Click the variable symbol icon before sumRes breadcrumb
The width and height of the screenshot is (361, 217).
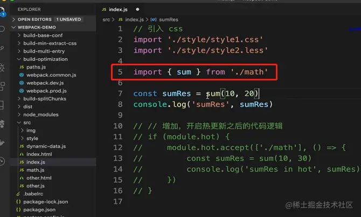(x=154, y=19)
